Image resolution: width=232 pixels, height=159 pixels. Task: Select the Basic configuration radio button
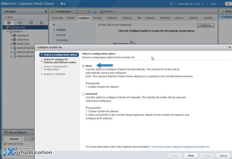pos(83,66)
